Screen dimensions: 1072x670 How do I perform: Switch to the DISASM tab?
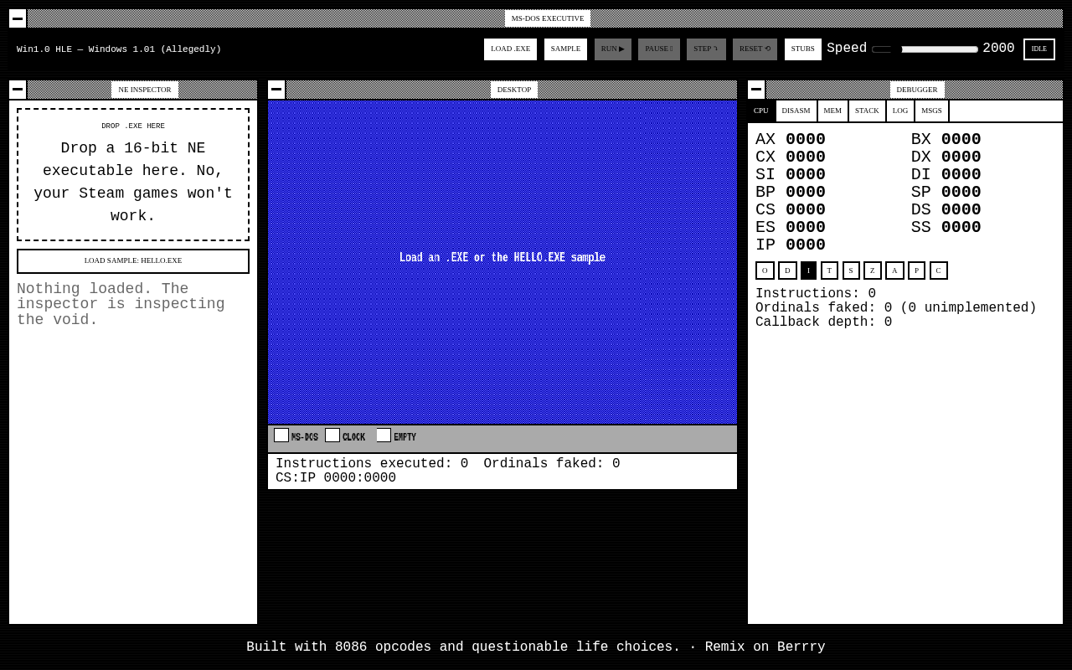[x=796, y=111]
